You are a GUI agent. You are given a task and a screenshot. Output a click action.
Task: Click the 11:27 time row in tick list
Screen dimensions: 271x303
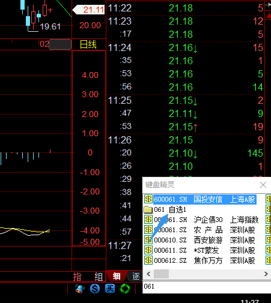[120, 245]
